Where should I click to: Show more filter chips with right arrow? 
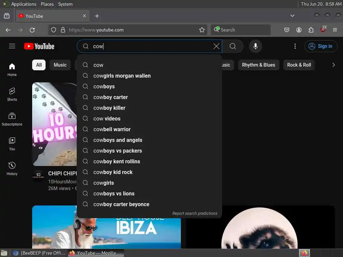point(333,65)
